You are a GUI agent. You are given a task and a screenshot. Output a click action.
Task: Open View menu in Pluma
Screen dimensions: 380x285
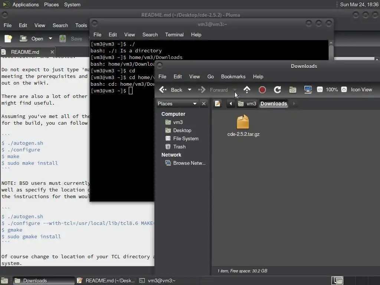[x=40, y=26]
